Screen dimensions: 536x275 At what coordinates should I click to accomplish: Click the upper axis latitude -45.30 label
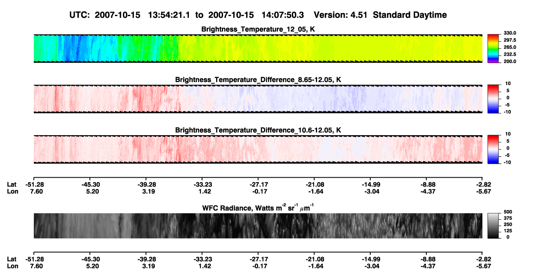click(x=90, y=185)
